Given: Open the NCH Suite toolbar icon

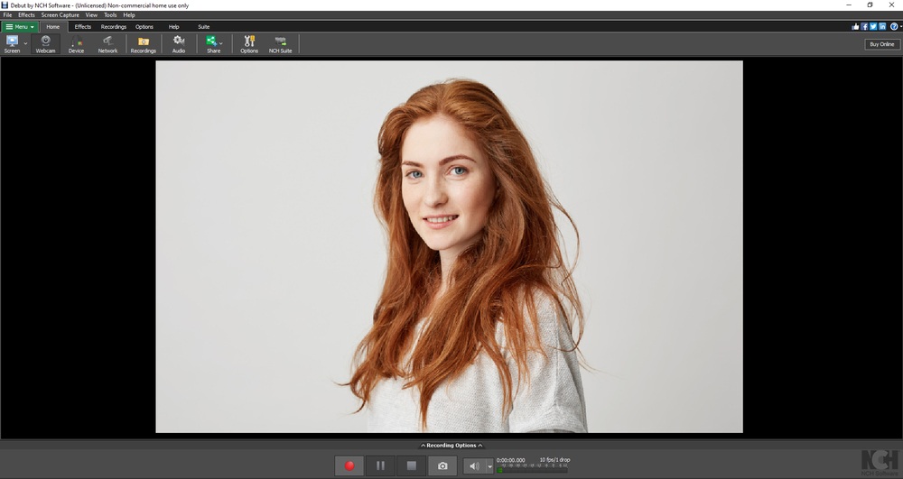Looking at the screenshot, I should 281,43.
